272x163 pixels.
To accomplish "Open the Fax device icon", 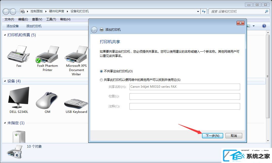I will coord(18,54).
